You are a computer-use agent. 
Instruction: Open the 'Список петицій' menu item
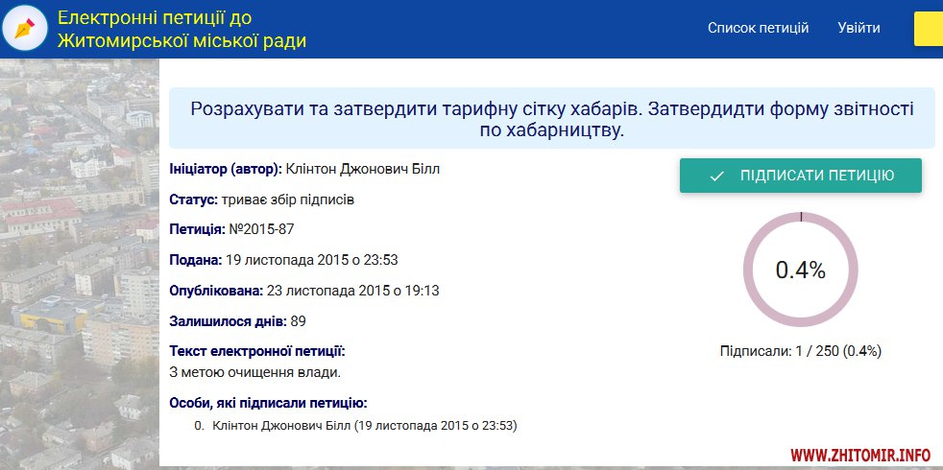(x=758, y=28)
